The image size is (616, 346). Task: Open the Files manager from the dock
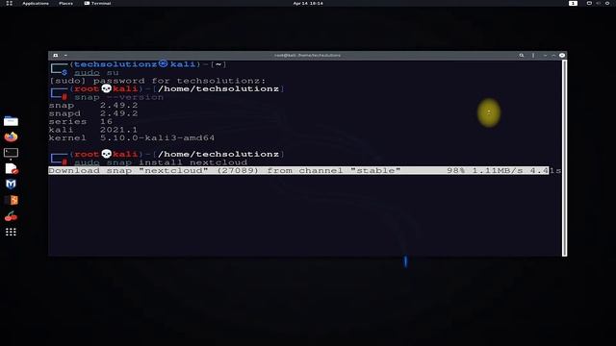(x=11, y=121)
